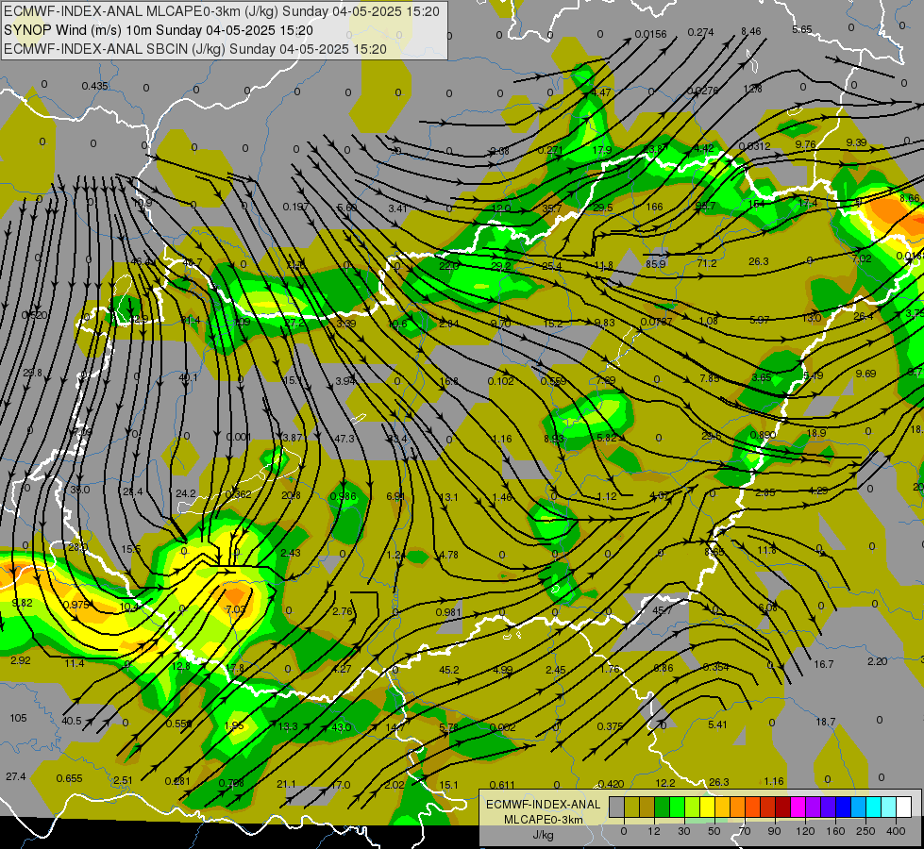Click the map value 0.975

click(x=76, y=605)
